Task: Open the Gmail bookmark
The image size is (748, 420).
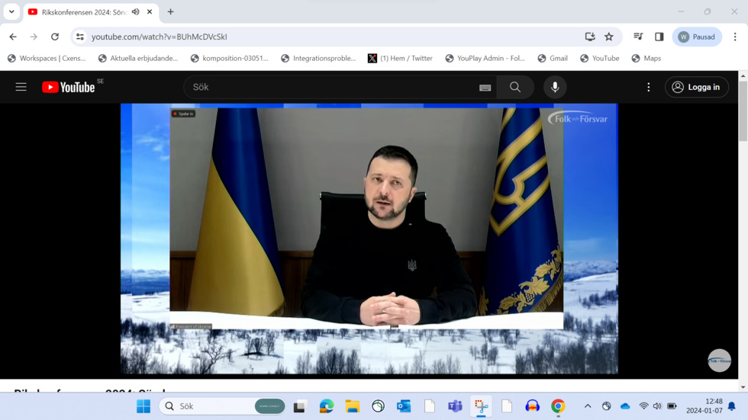Action: point(553,58)
